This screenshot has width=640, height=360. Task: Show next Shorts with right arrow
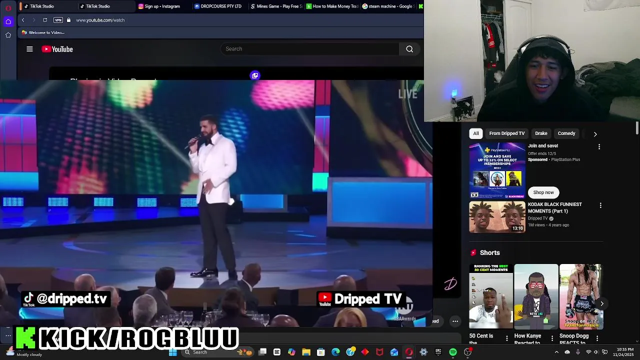(x=602, y=303)
